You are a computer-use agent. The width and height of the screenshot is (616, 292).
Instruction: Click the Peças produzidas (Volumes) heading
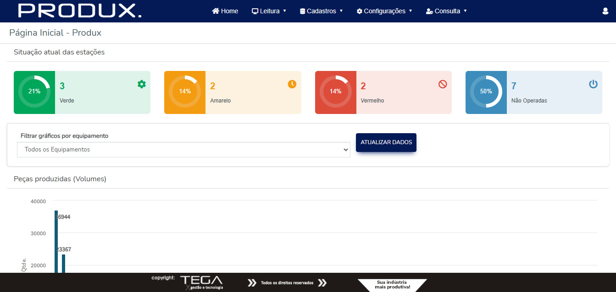[60, 179]
